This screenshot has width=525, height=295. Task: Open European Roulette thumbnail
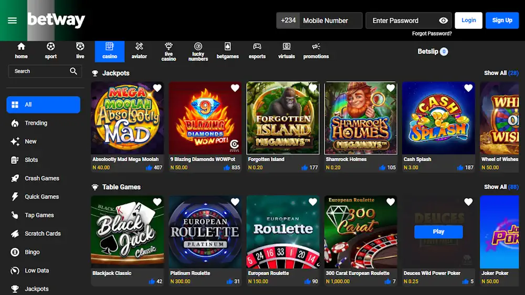coord(283,231)
